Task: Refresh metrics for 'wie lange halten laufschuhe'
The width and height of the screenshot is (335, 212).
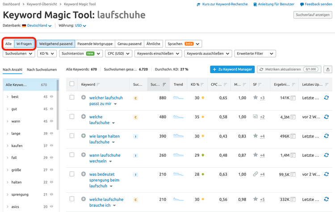Action: (326, 136)
